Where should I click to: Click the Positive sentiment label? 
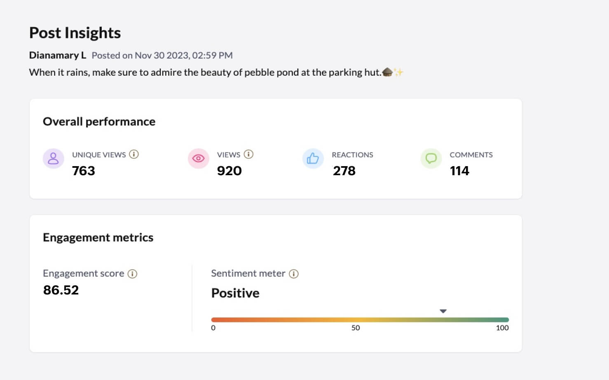coord(235,293)
